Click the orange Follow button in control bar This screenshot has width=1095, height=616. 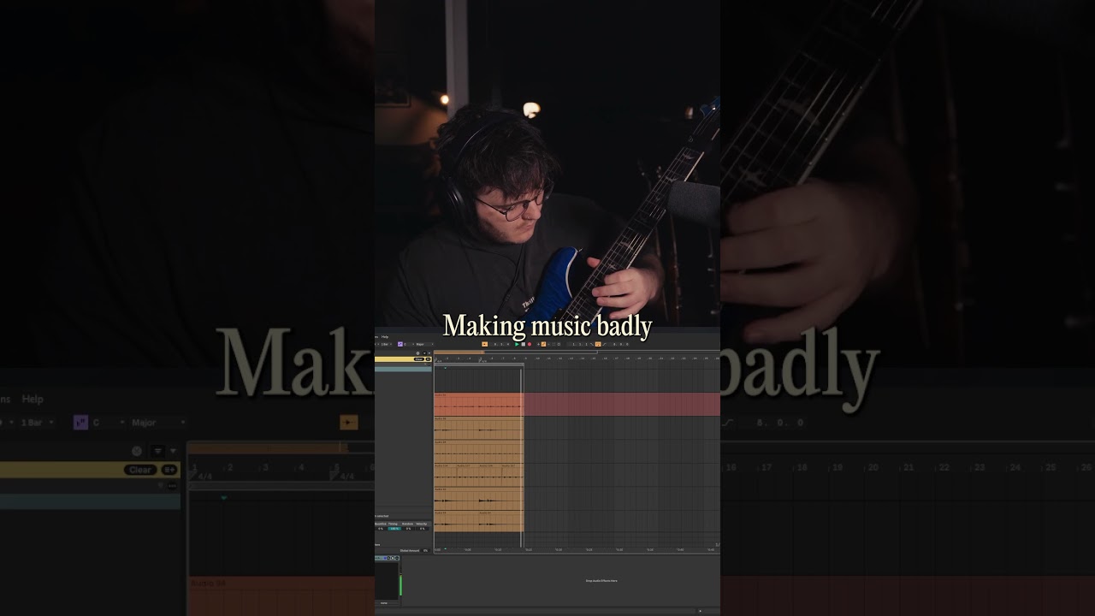point(484,344)
